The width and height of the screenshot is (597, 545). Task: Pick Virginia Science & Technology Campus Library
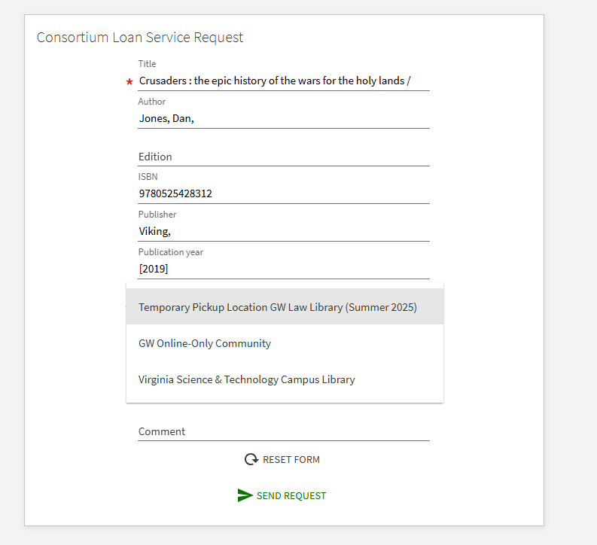(x=247, y=379)
